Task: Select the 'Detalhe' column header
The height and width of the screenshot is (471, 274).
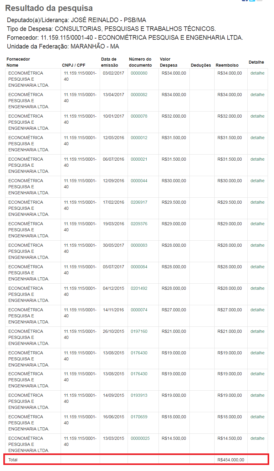Action: click(256, 62)
